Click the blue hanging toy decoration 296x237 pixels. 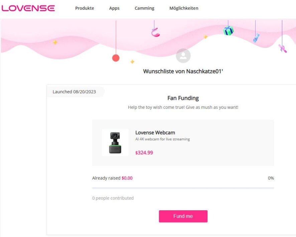tap(256, 38)
